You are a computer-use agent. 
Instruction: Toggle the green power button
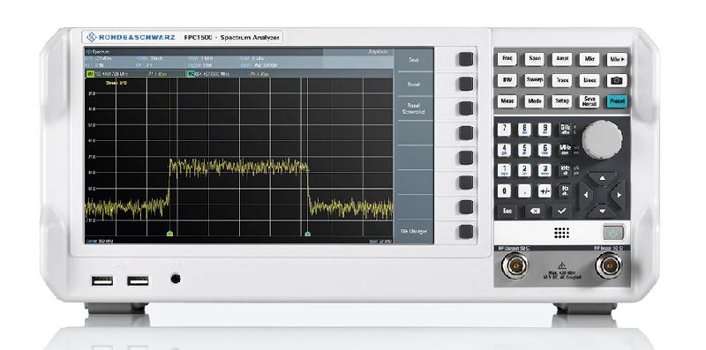click(x=612, y=233)
